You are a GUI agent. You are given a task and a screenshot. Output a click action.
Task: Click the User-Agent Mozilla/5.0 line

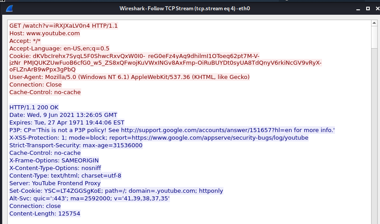129,77
